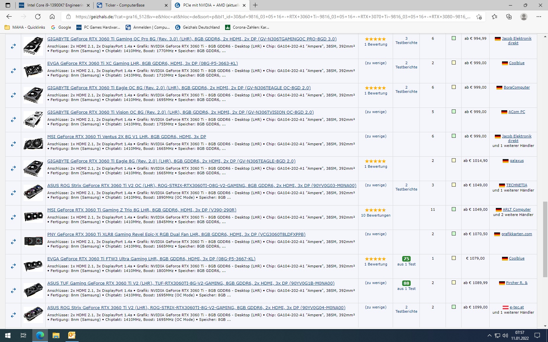
Task: Click compare arrows for PNY XLR8 row
Action: click(13, 242)
